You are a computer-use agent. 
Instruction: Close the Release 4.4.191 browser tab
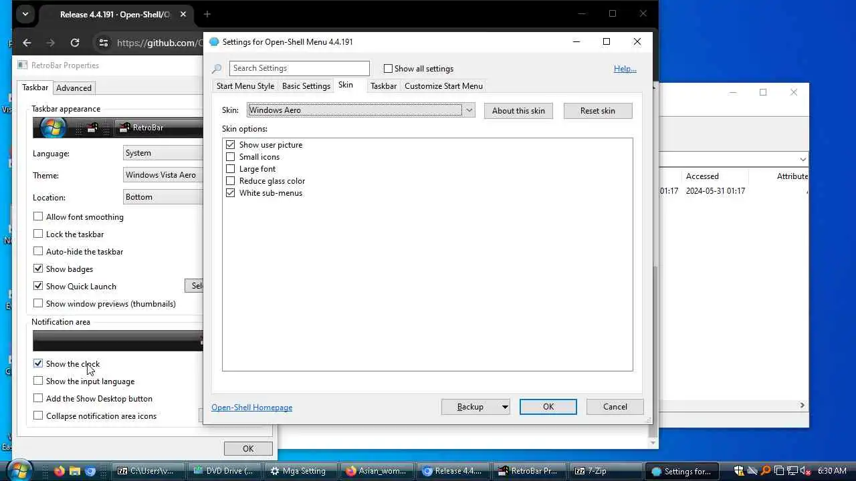[x=183, y=14]
